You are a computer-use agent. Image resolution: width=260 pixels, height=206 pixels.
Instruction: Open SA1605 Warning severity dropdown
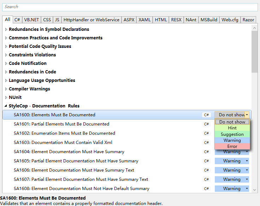click(232, 161)
